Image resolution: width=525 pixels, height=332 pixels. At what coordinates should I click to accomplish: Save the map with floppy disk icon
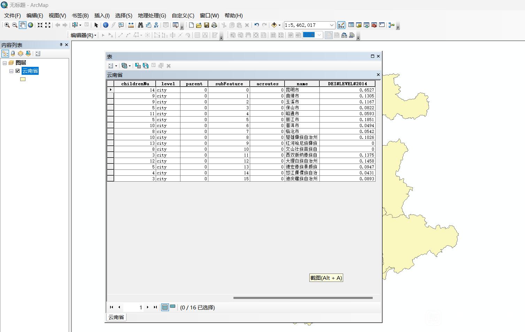[x=207, y=25]
